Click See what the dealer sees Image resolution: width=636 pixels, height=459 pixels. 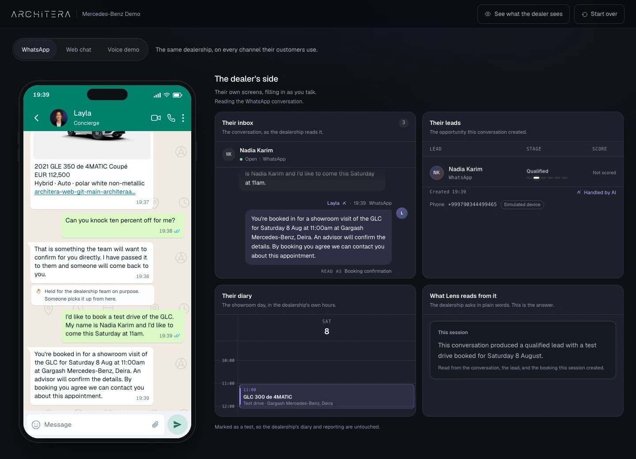(x=523, y=14)
